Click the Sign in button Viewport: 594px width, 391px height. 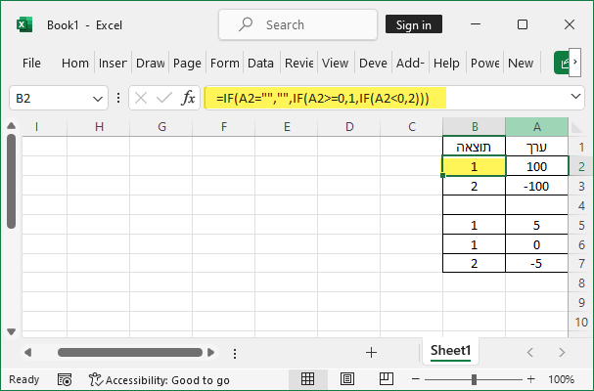click(413, 24)
